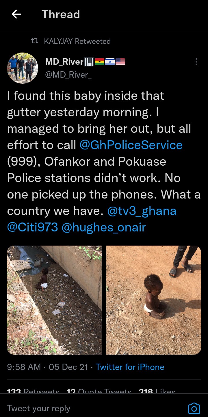Open the gutter photo on the left
This screenshot has height=417, width=208.
coord(54,300)
